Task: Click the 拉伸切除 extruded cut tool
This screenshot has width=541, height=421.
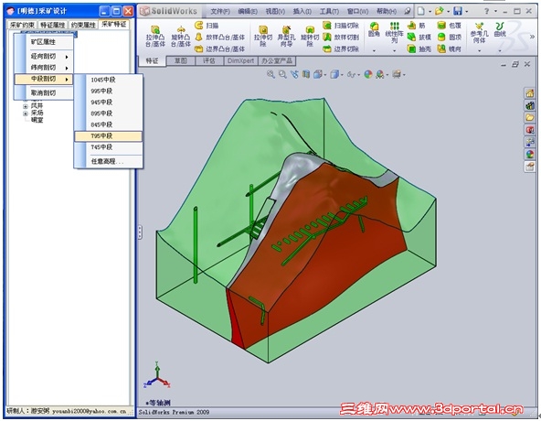Action: (263, 37)
